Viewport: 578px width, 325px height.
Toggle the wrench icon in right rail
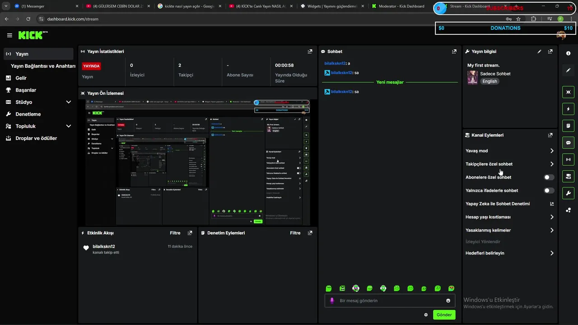tap(569, 193)
